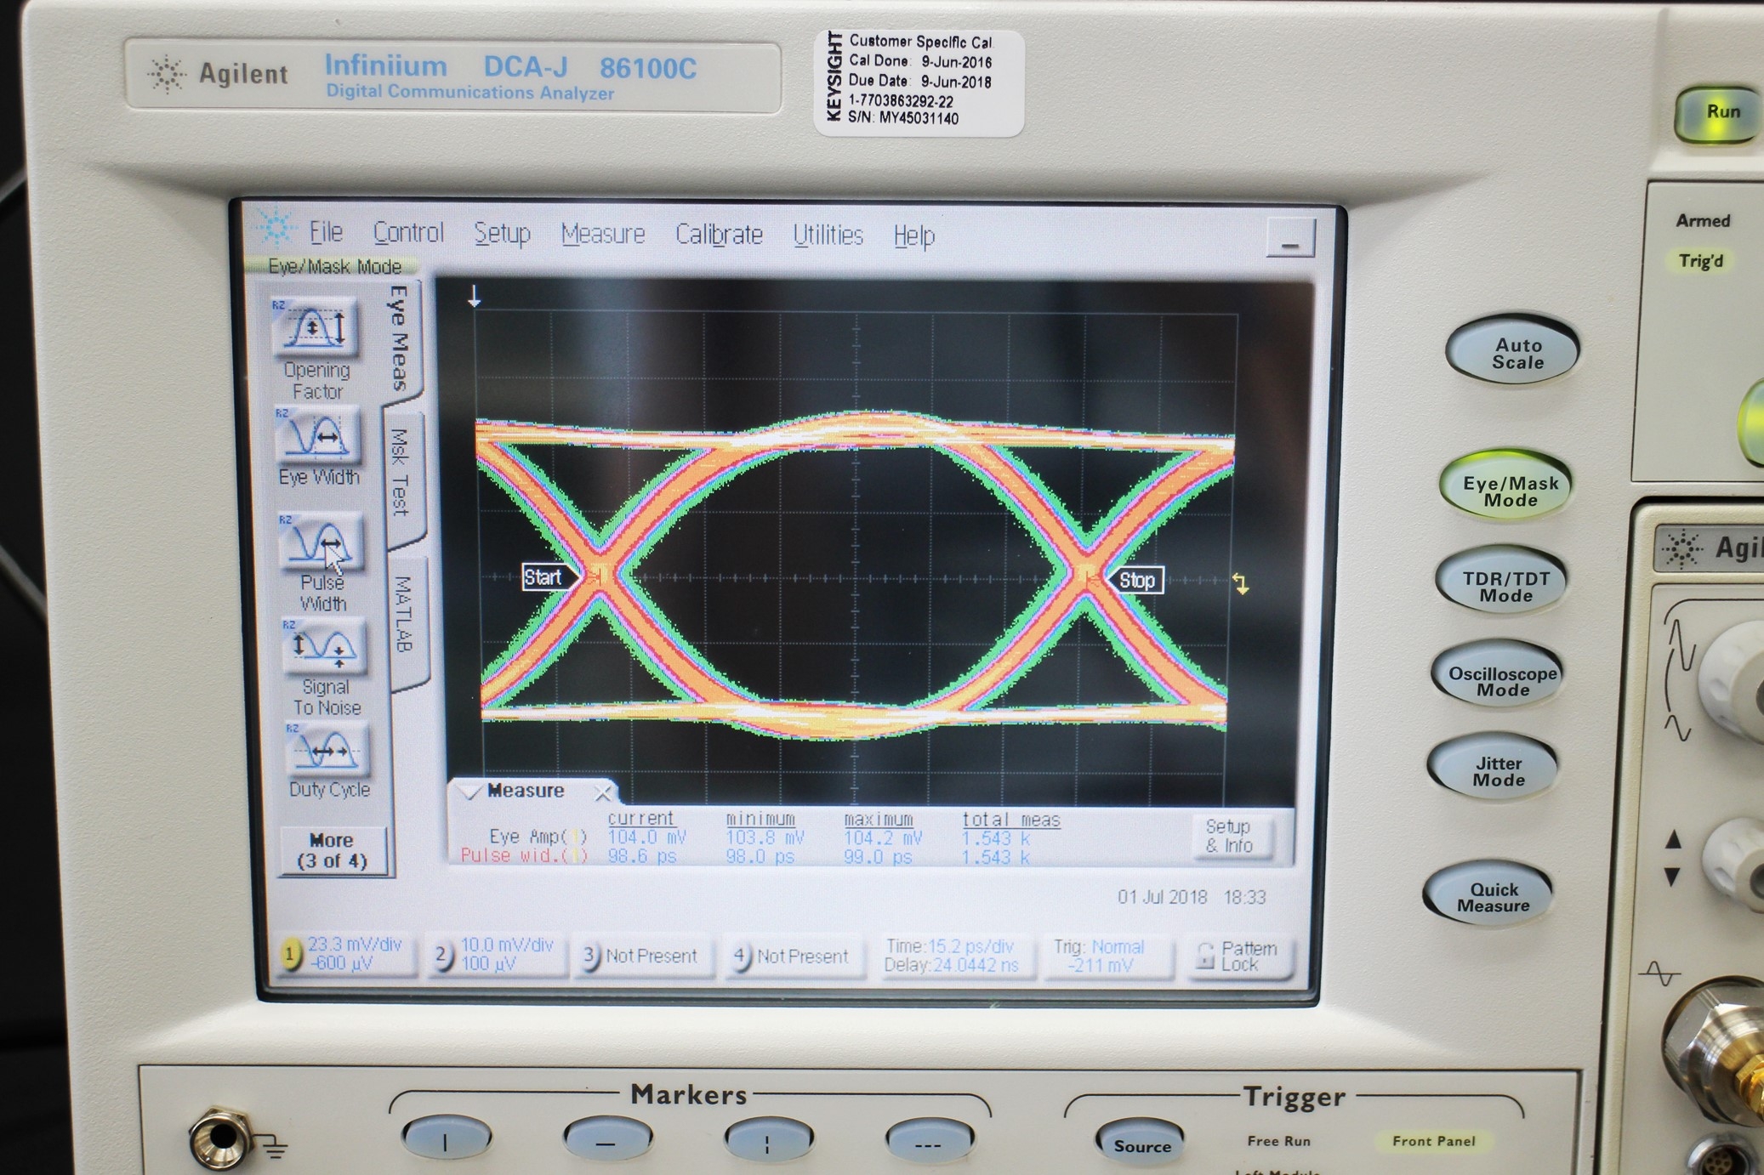Select the Pulse Width measurement icon
This screenshot has height=1175, width=1764.
tap(322, 542)
